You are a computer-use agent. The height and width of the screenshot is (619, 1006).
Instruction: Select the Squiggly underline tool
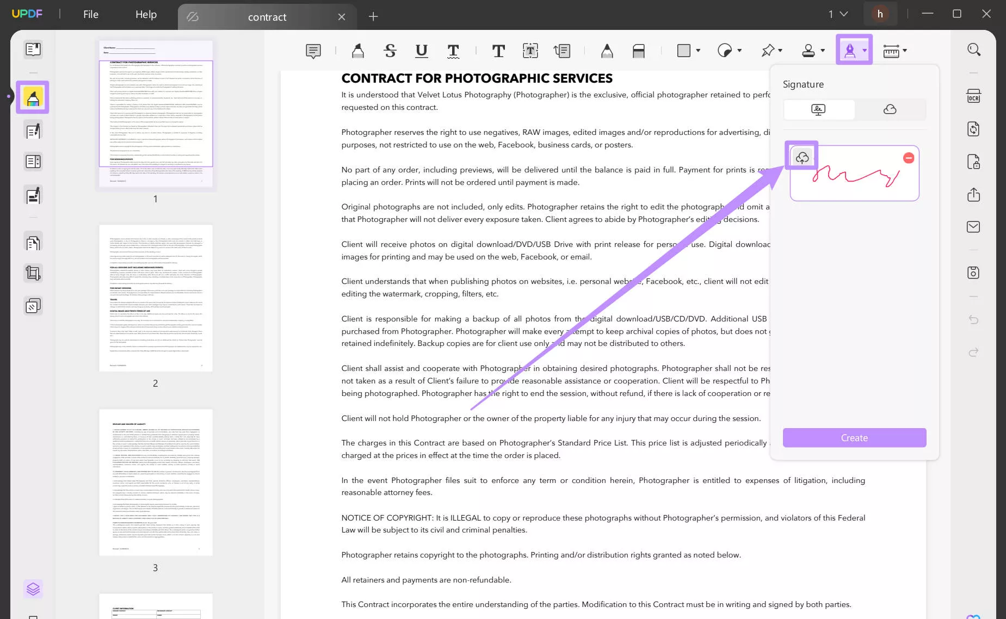(453, 51)
